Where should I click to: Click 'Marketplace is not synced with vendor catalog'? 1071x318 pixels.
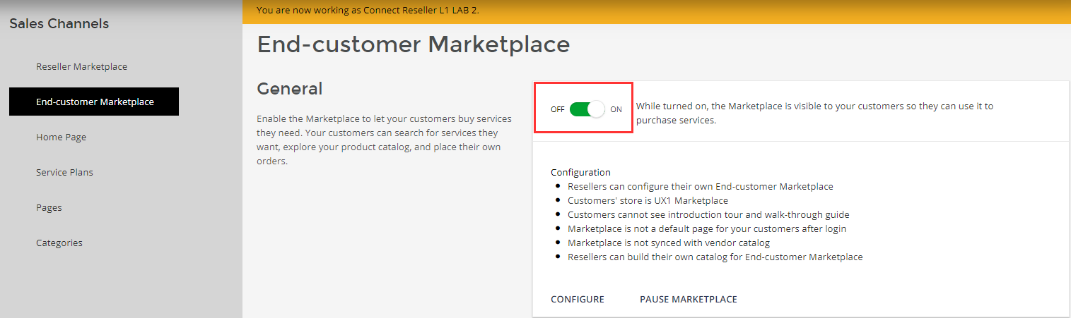coord(668,243)
